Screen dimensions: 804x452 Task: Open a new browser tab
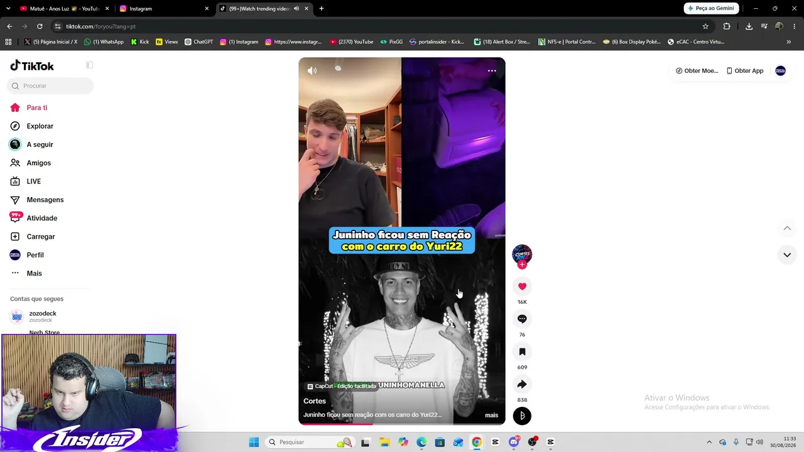pyautogui.click(x=322, y=9)
